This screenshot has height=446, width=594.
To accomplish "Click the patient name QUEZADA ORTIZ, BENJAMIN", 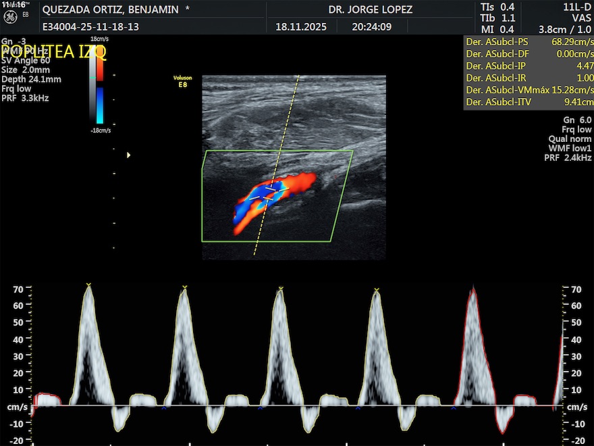I will 111,9.
